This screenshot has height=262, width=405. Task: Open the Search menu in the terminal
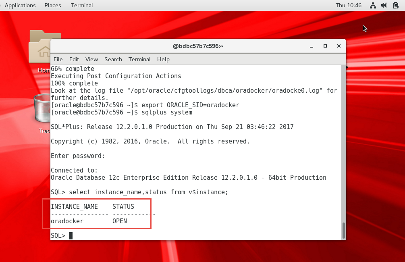[x=113, y=59]
